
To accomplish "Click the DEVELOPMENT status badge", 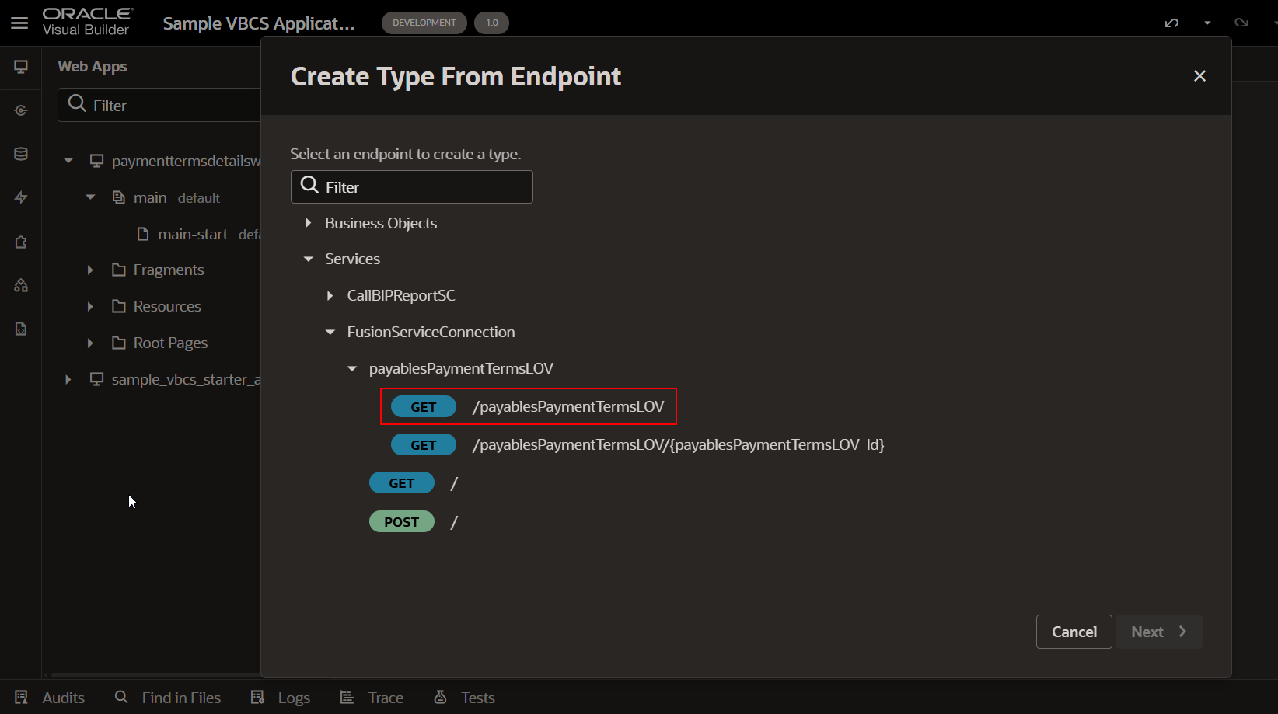I will pos(424,23).
